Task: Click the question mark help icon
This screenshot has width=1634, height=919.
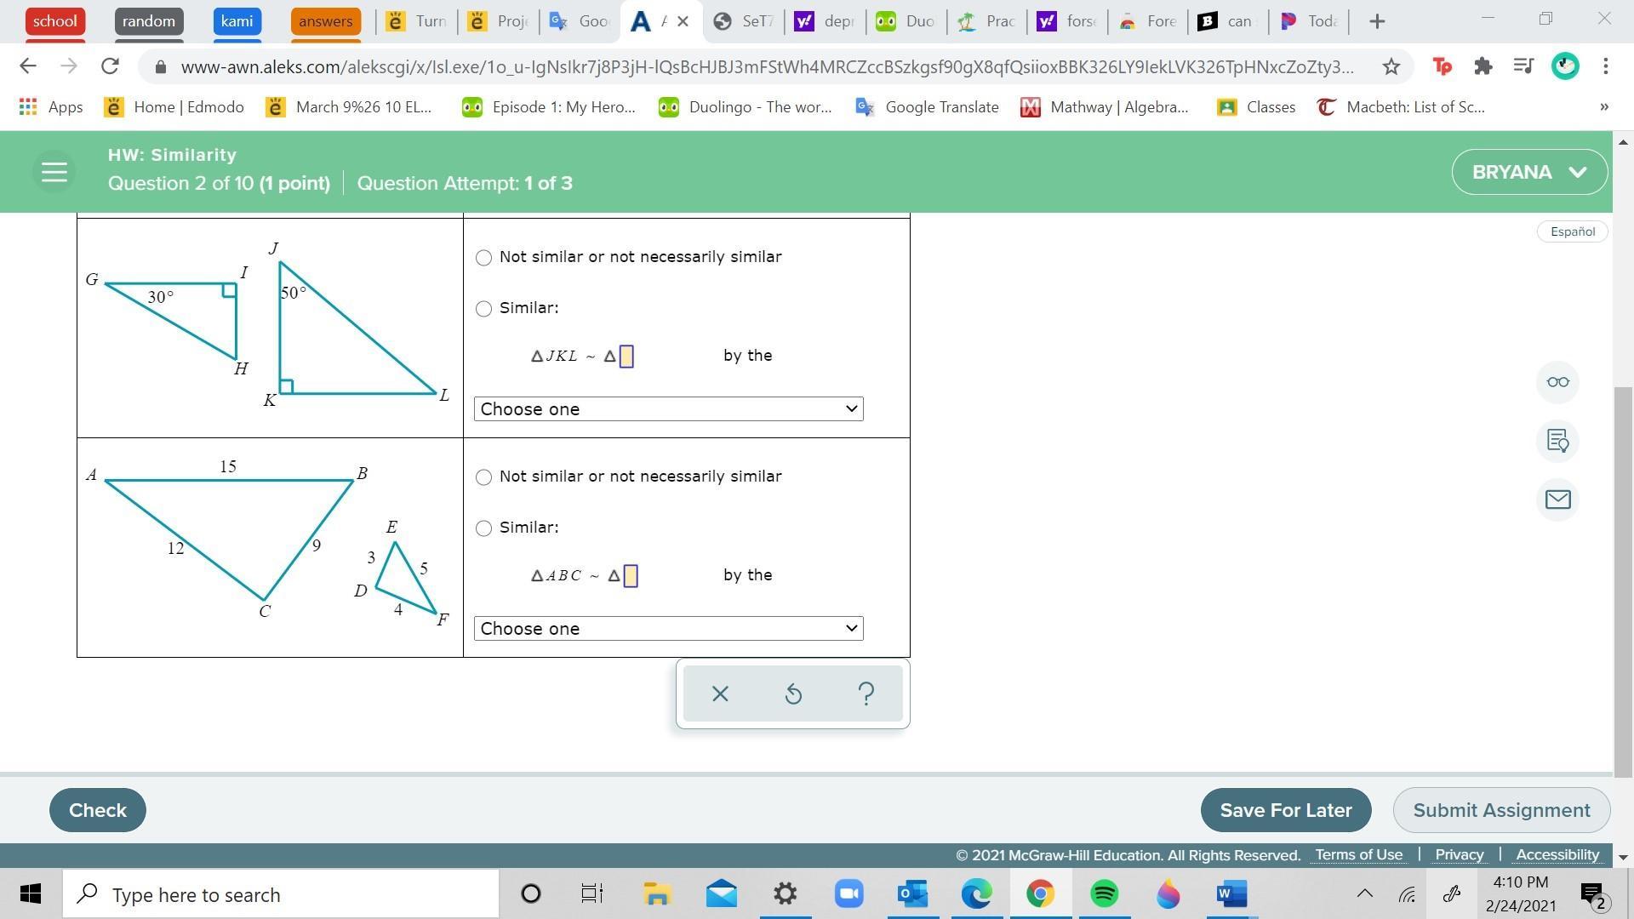Action: point(866,694)
